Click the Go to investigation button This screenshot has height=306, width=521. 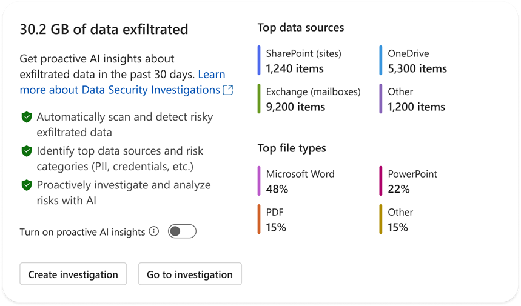pyautogui.click(x=190, y=274)
